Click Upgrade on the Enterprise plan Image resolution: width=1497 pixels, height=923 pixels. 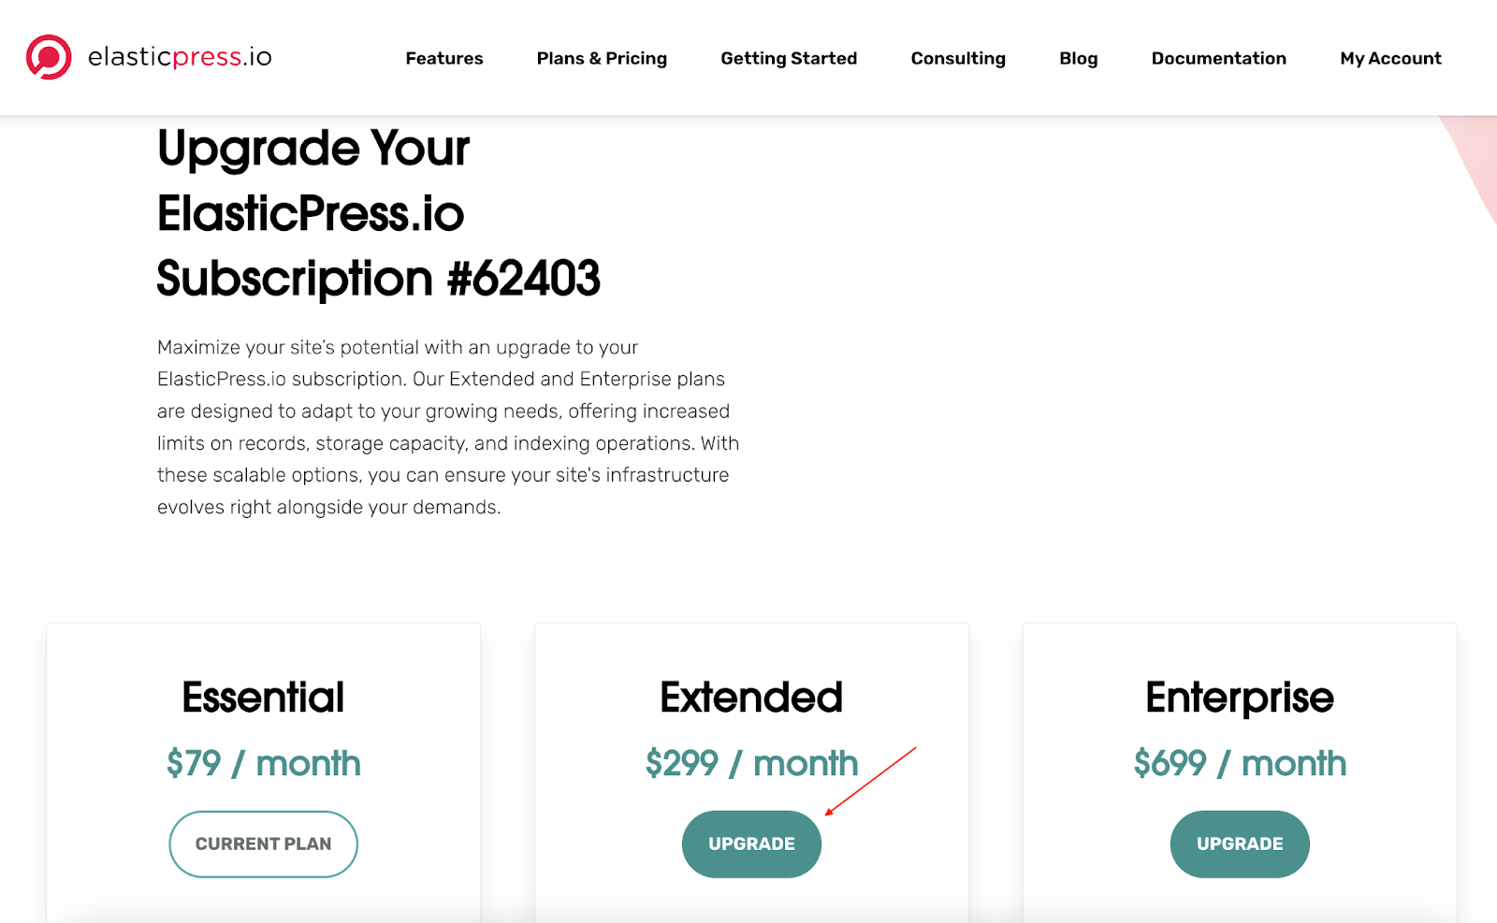click(x=1239, y=843)
